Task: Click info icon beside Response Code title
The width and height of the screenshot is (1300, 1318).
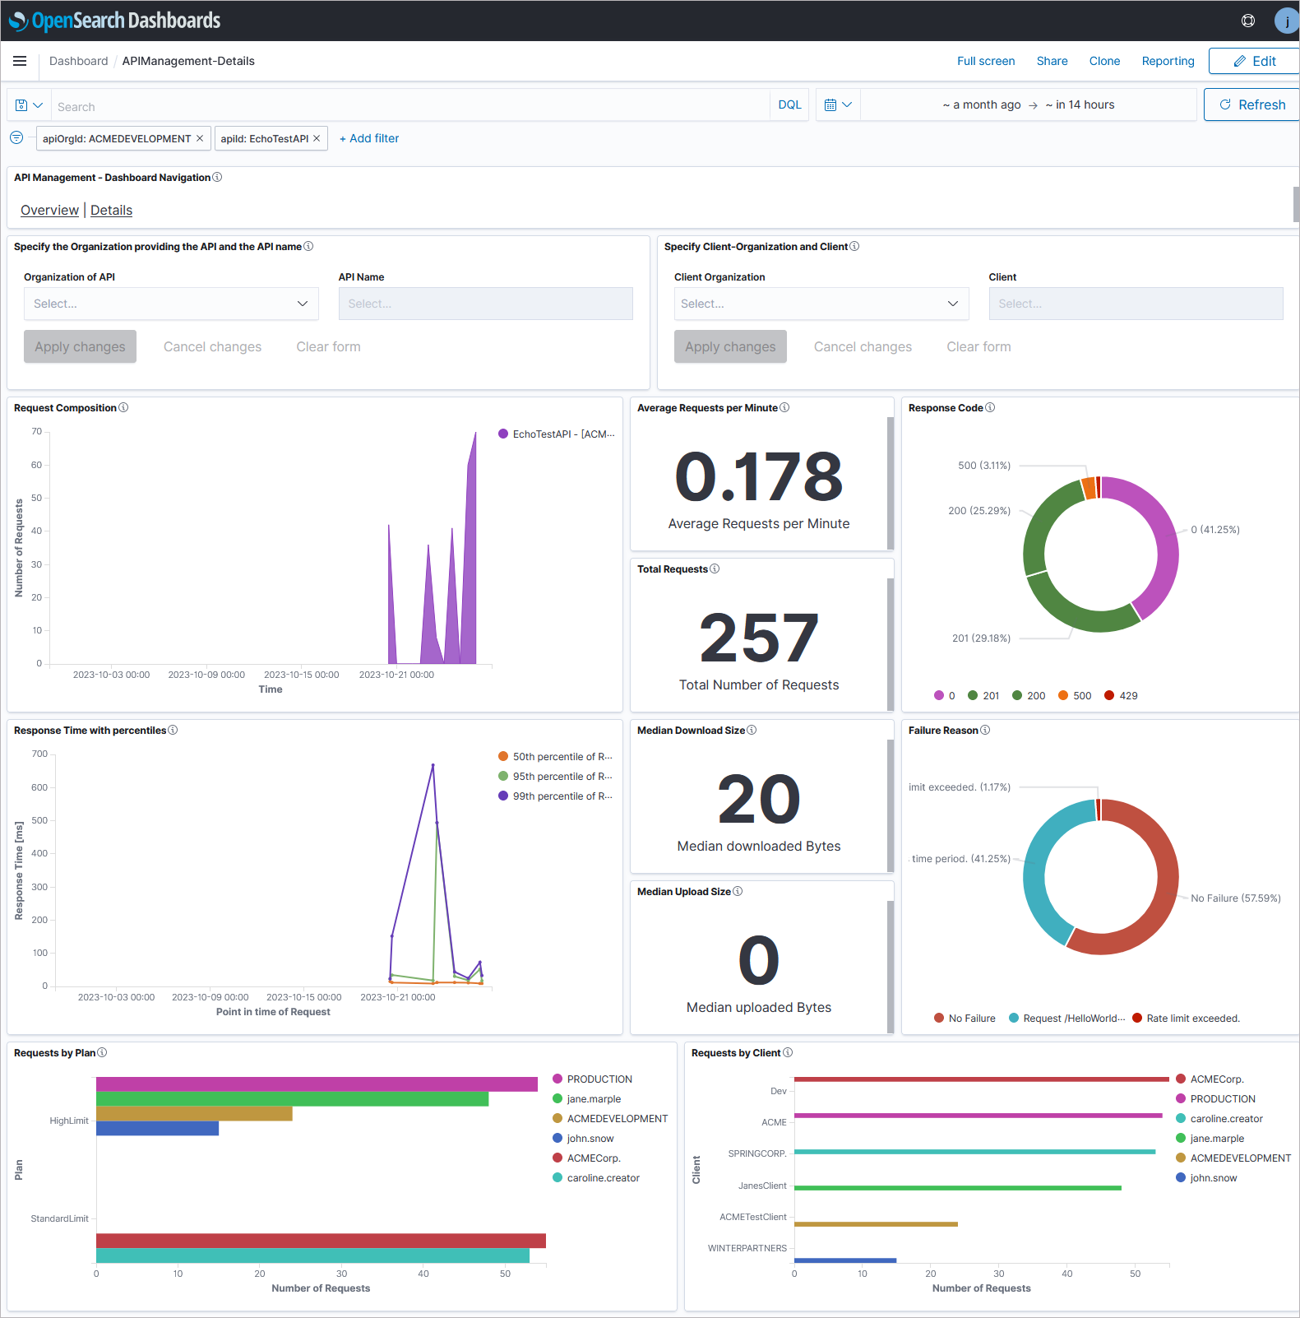Action: tap(990, 408)
